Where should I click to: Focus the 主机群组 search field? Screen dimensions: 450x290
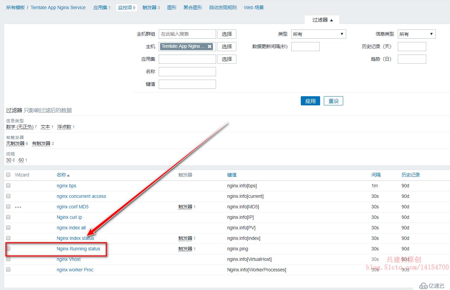[x=187, y=34]
